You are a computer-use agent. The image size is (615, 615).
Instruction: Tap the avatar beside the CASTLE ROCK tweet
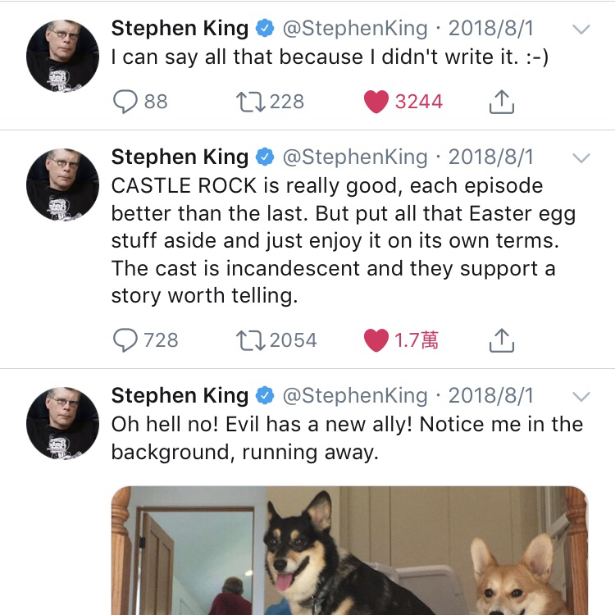click(63, 182)
